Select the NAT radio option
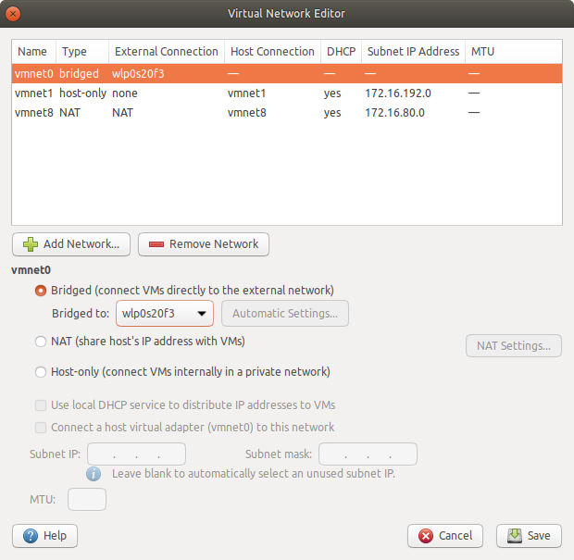This screenshot has height=560, width=574. [40, 342]
